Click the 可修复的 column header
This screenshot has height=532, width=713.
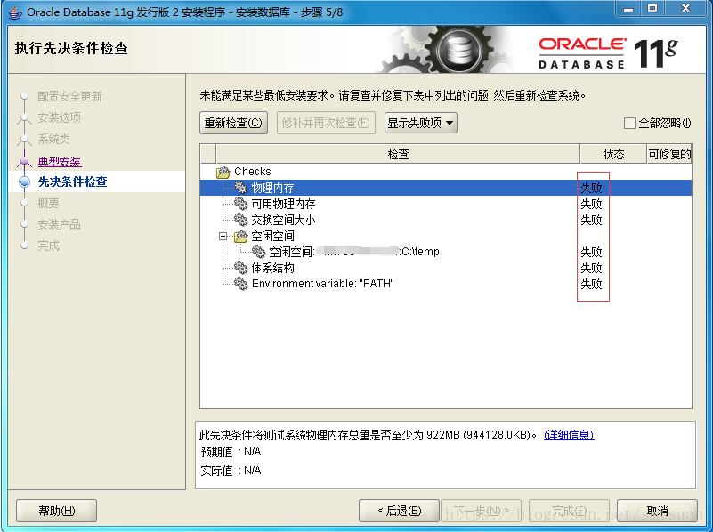(669, 154)
